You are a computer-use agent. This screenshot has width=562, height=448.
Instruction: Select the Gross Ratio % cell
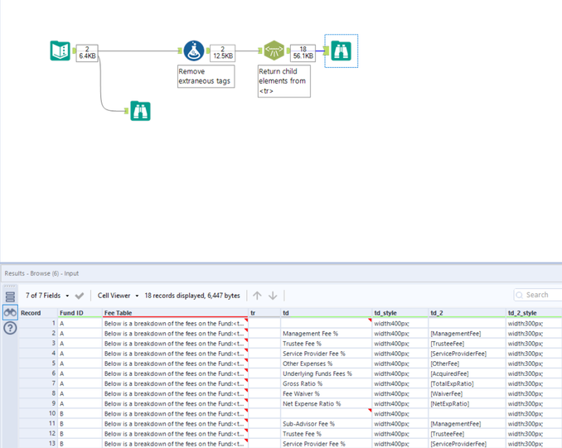tap(326, 383)
